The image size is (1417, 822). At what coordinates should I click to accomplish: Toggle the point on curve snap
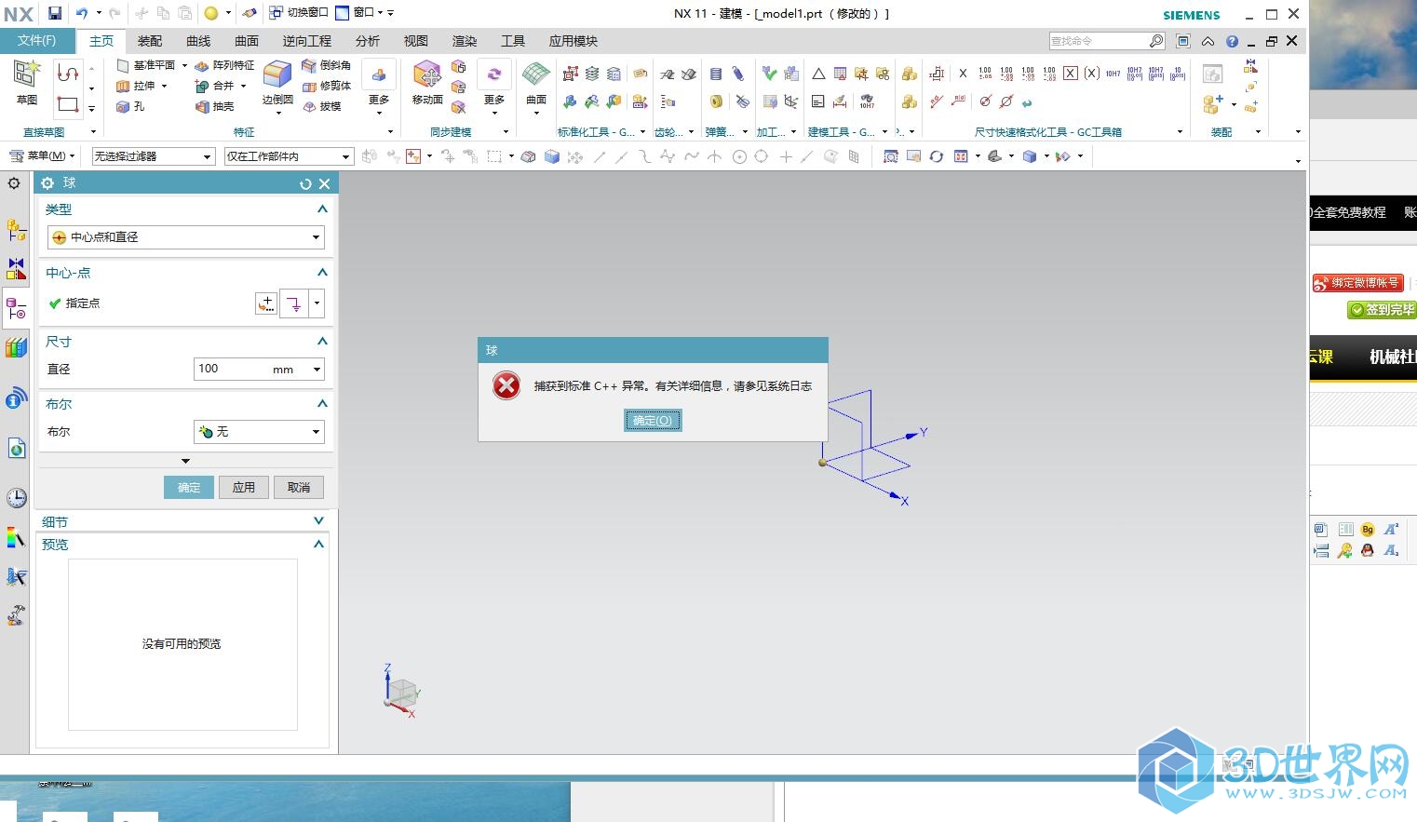807,156
